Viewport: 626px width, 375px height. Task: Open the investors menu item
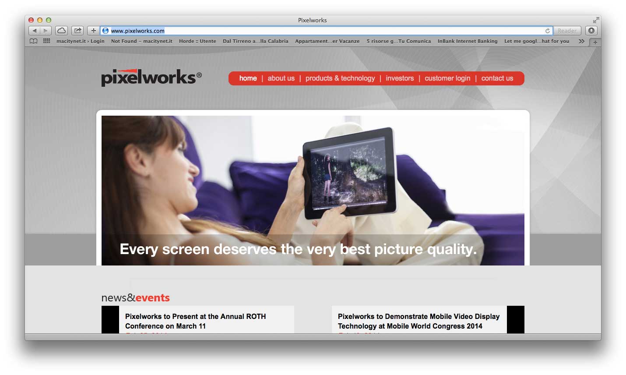[x=400, y=78]
